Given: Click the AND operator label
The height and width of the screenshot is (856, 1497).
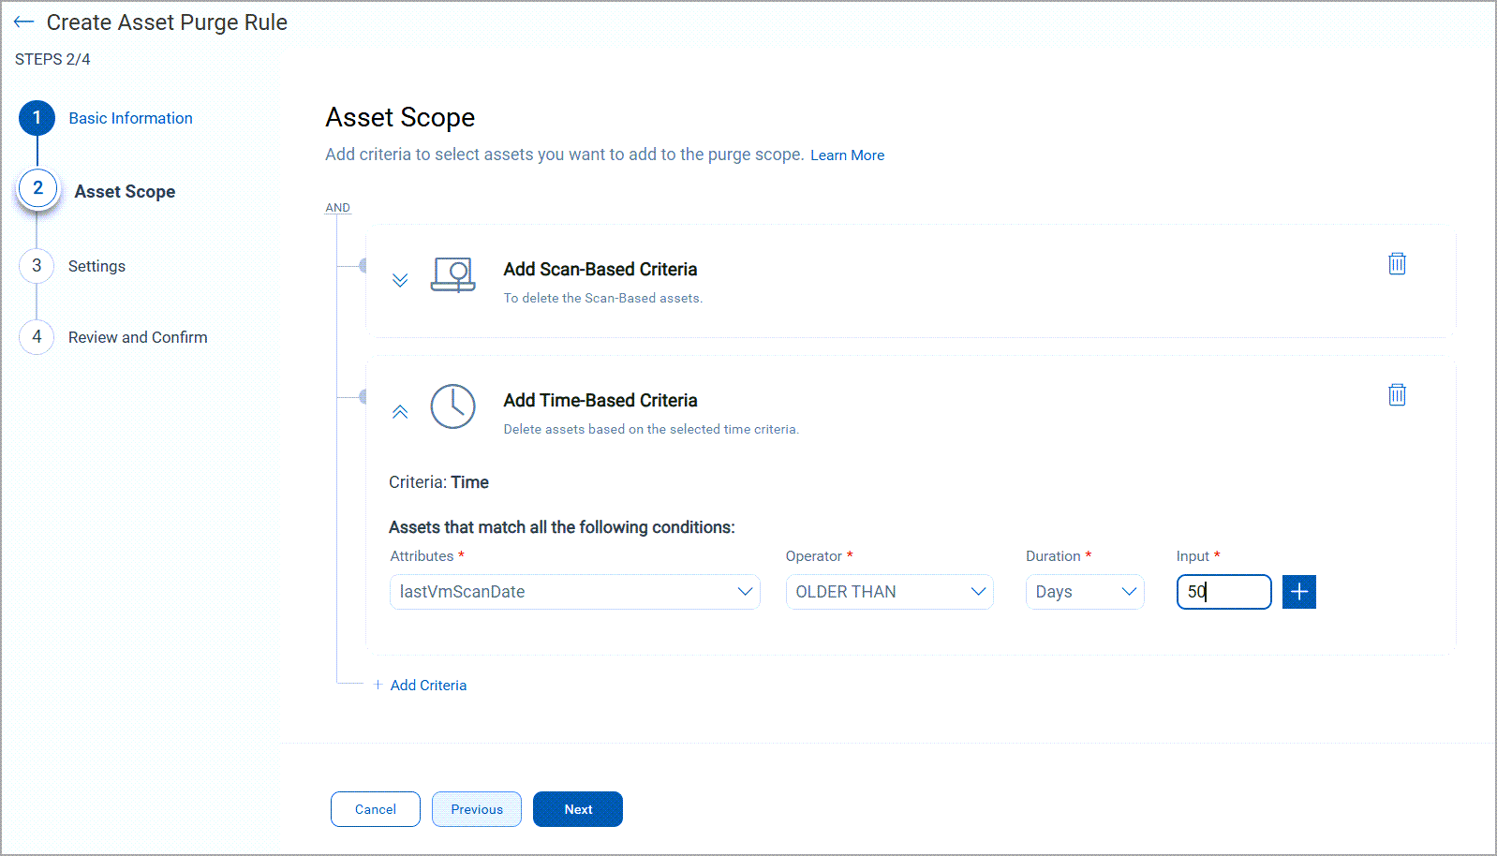Looking at the screenshot, I should tap(337, 208).
